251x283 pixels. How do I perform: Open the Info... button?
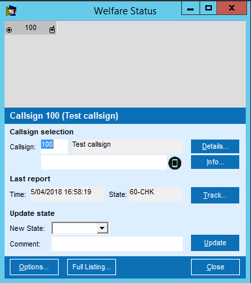215,162
